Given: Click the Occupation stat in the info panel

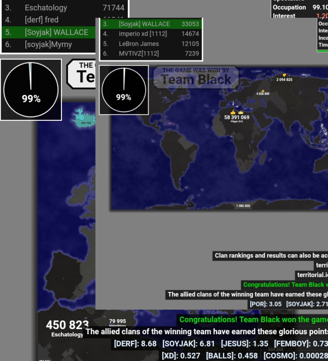Looking at the screenshot, I should click(289, 7).
